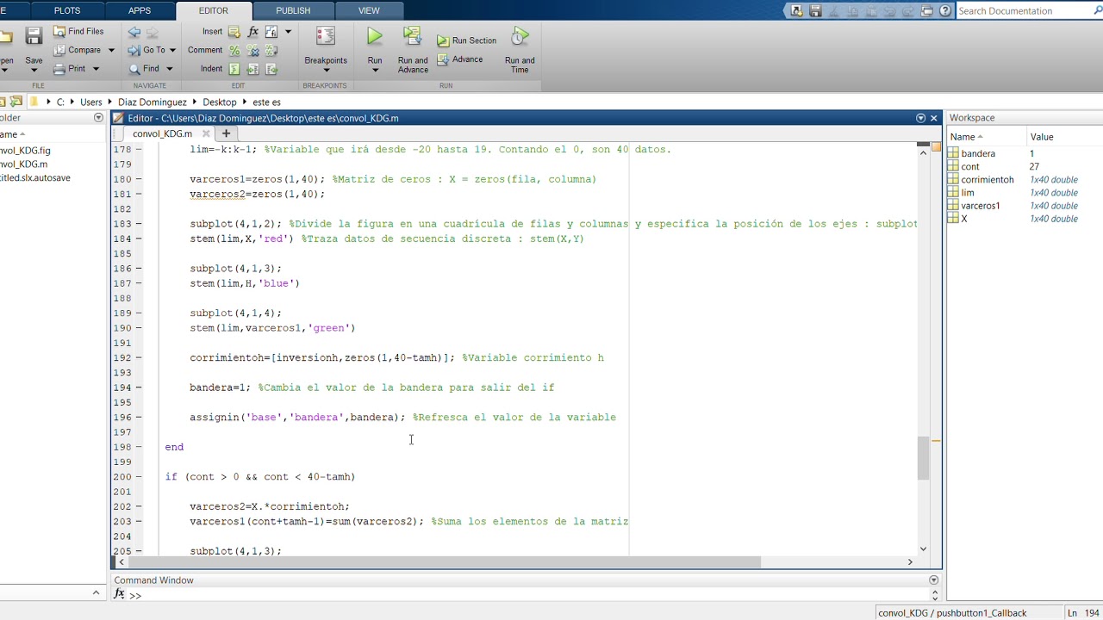The image size is (1103, 620).
Task: Switch to the VIEW ribbon tab
Action: [369, 10]
